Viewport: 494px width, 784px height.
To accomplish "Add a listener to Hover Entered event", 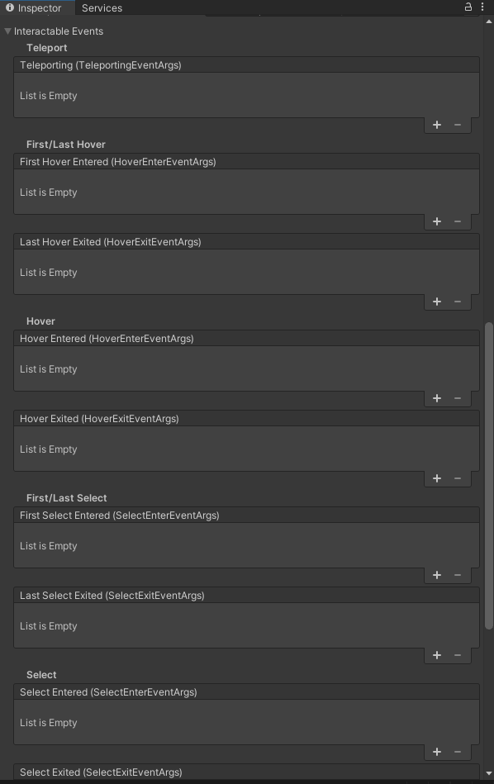I will pos(437,398).
